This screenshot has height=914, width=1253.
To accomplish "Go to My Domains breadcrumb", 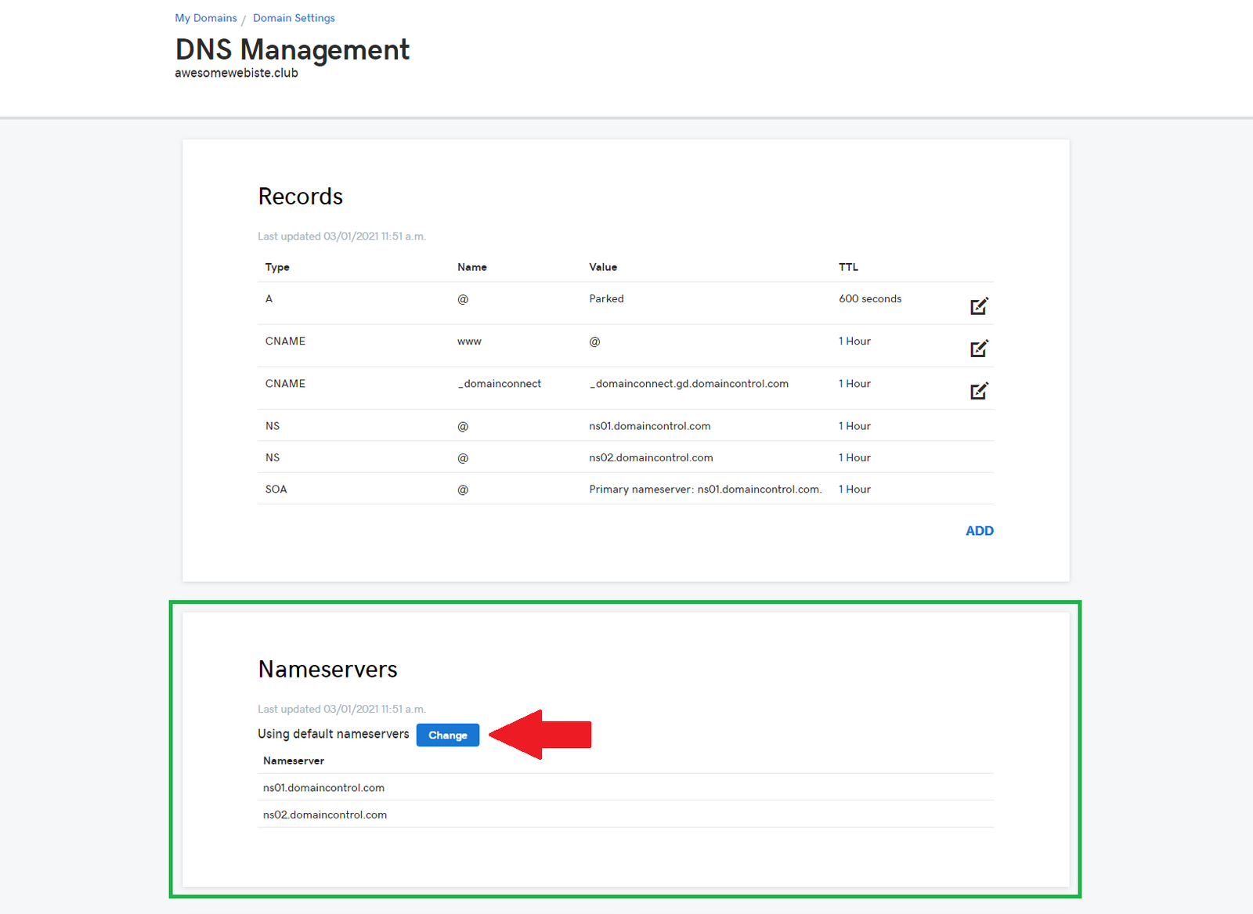I will [206, 18].
